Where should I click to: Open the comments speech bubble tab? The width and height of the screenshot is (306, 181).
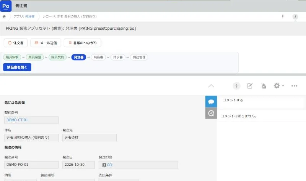(x=211, y=101)
